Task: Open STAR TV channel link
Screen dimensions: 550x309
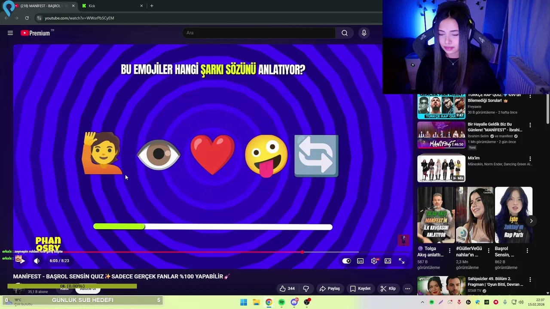Action: coord(474,291)
